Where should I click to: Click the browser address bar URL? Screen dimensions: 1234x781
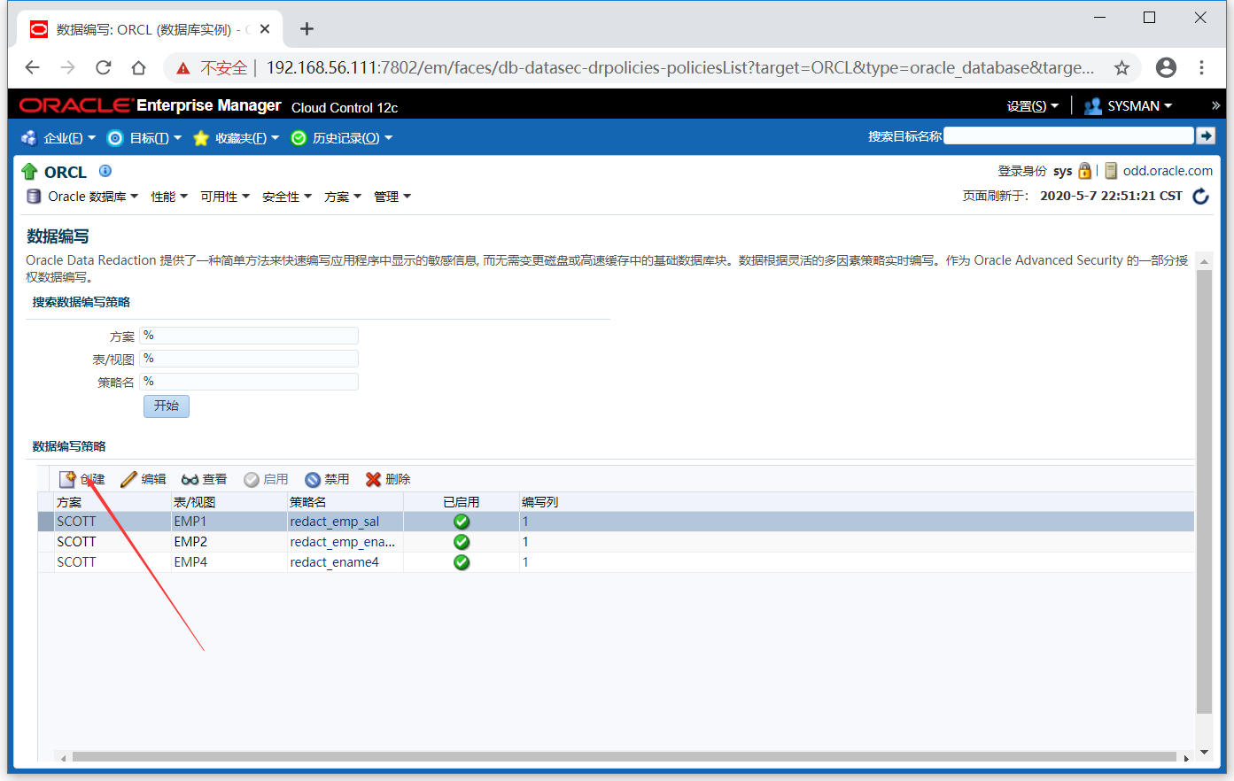click(680, 68)
